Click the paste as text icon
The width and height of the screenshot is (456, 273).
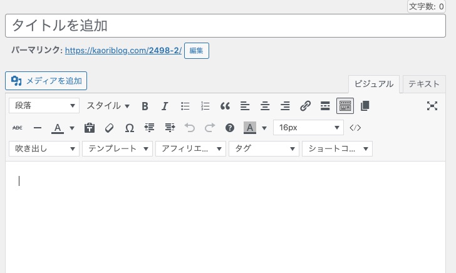pyautogui.click(x=90, y=128)
